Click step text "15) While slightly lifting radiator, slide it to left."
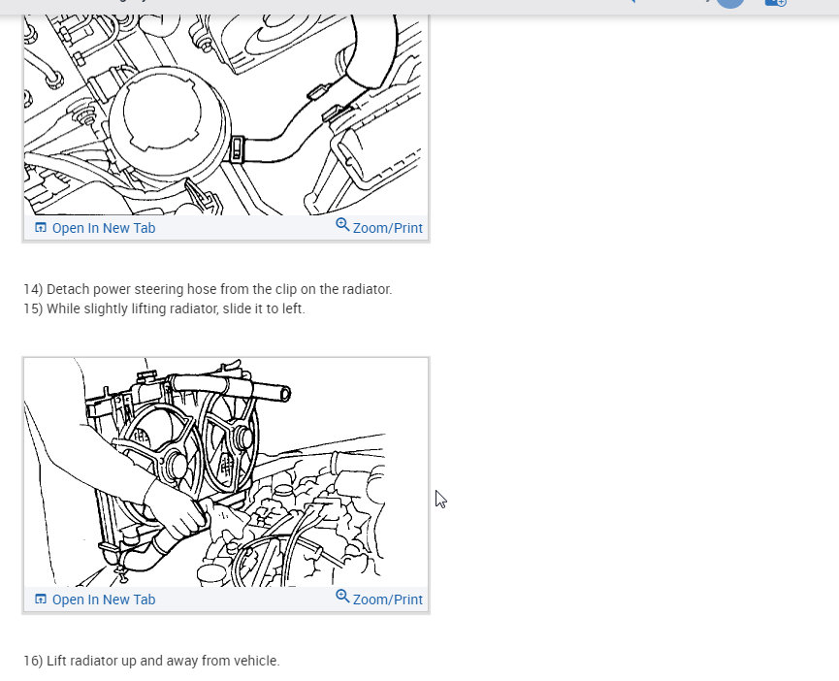The width and height of the screenshot is (839, 681). point(164,309)
